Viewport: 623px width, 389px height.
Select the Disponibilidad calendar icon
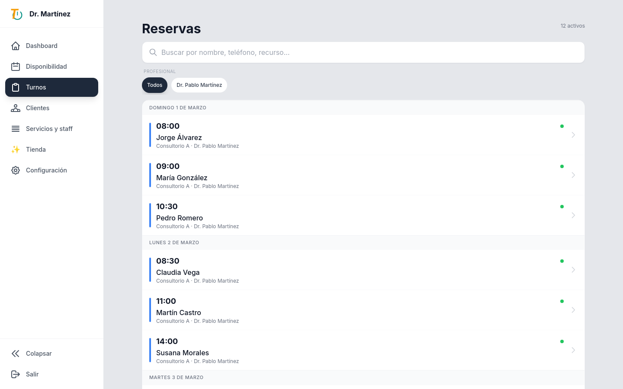pos(16,67)
